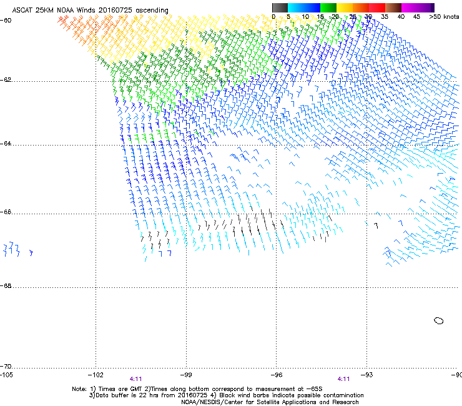Click the -64 latitude axis label
Image resolution: width=462 pixels, height=406 pixels.
[x=6, y=144]
